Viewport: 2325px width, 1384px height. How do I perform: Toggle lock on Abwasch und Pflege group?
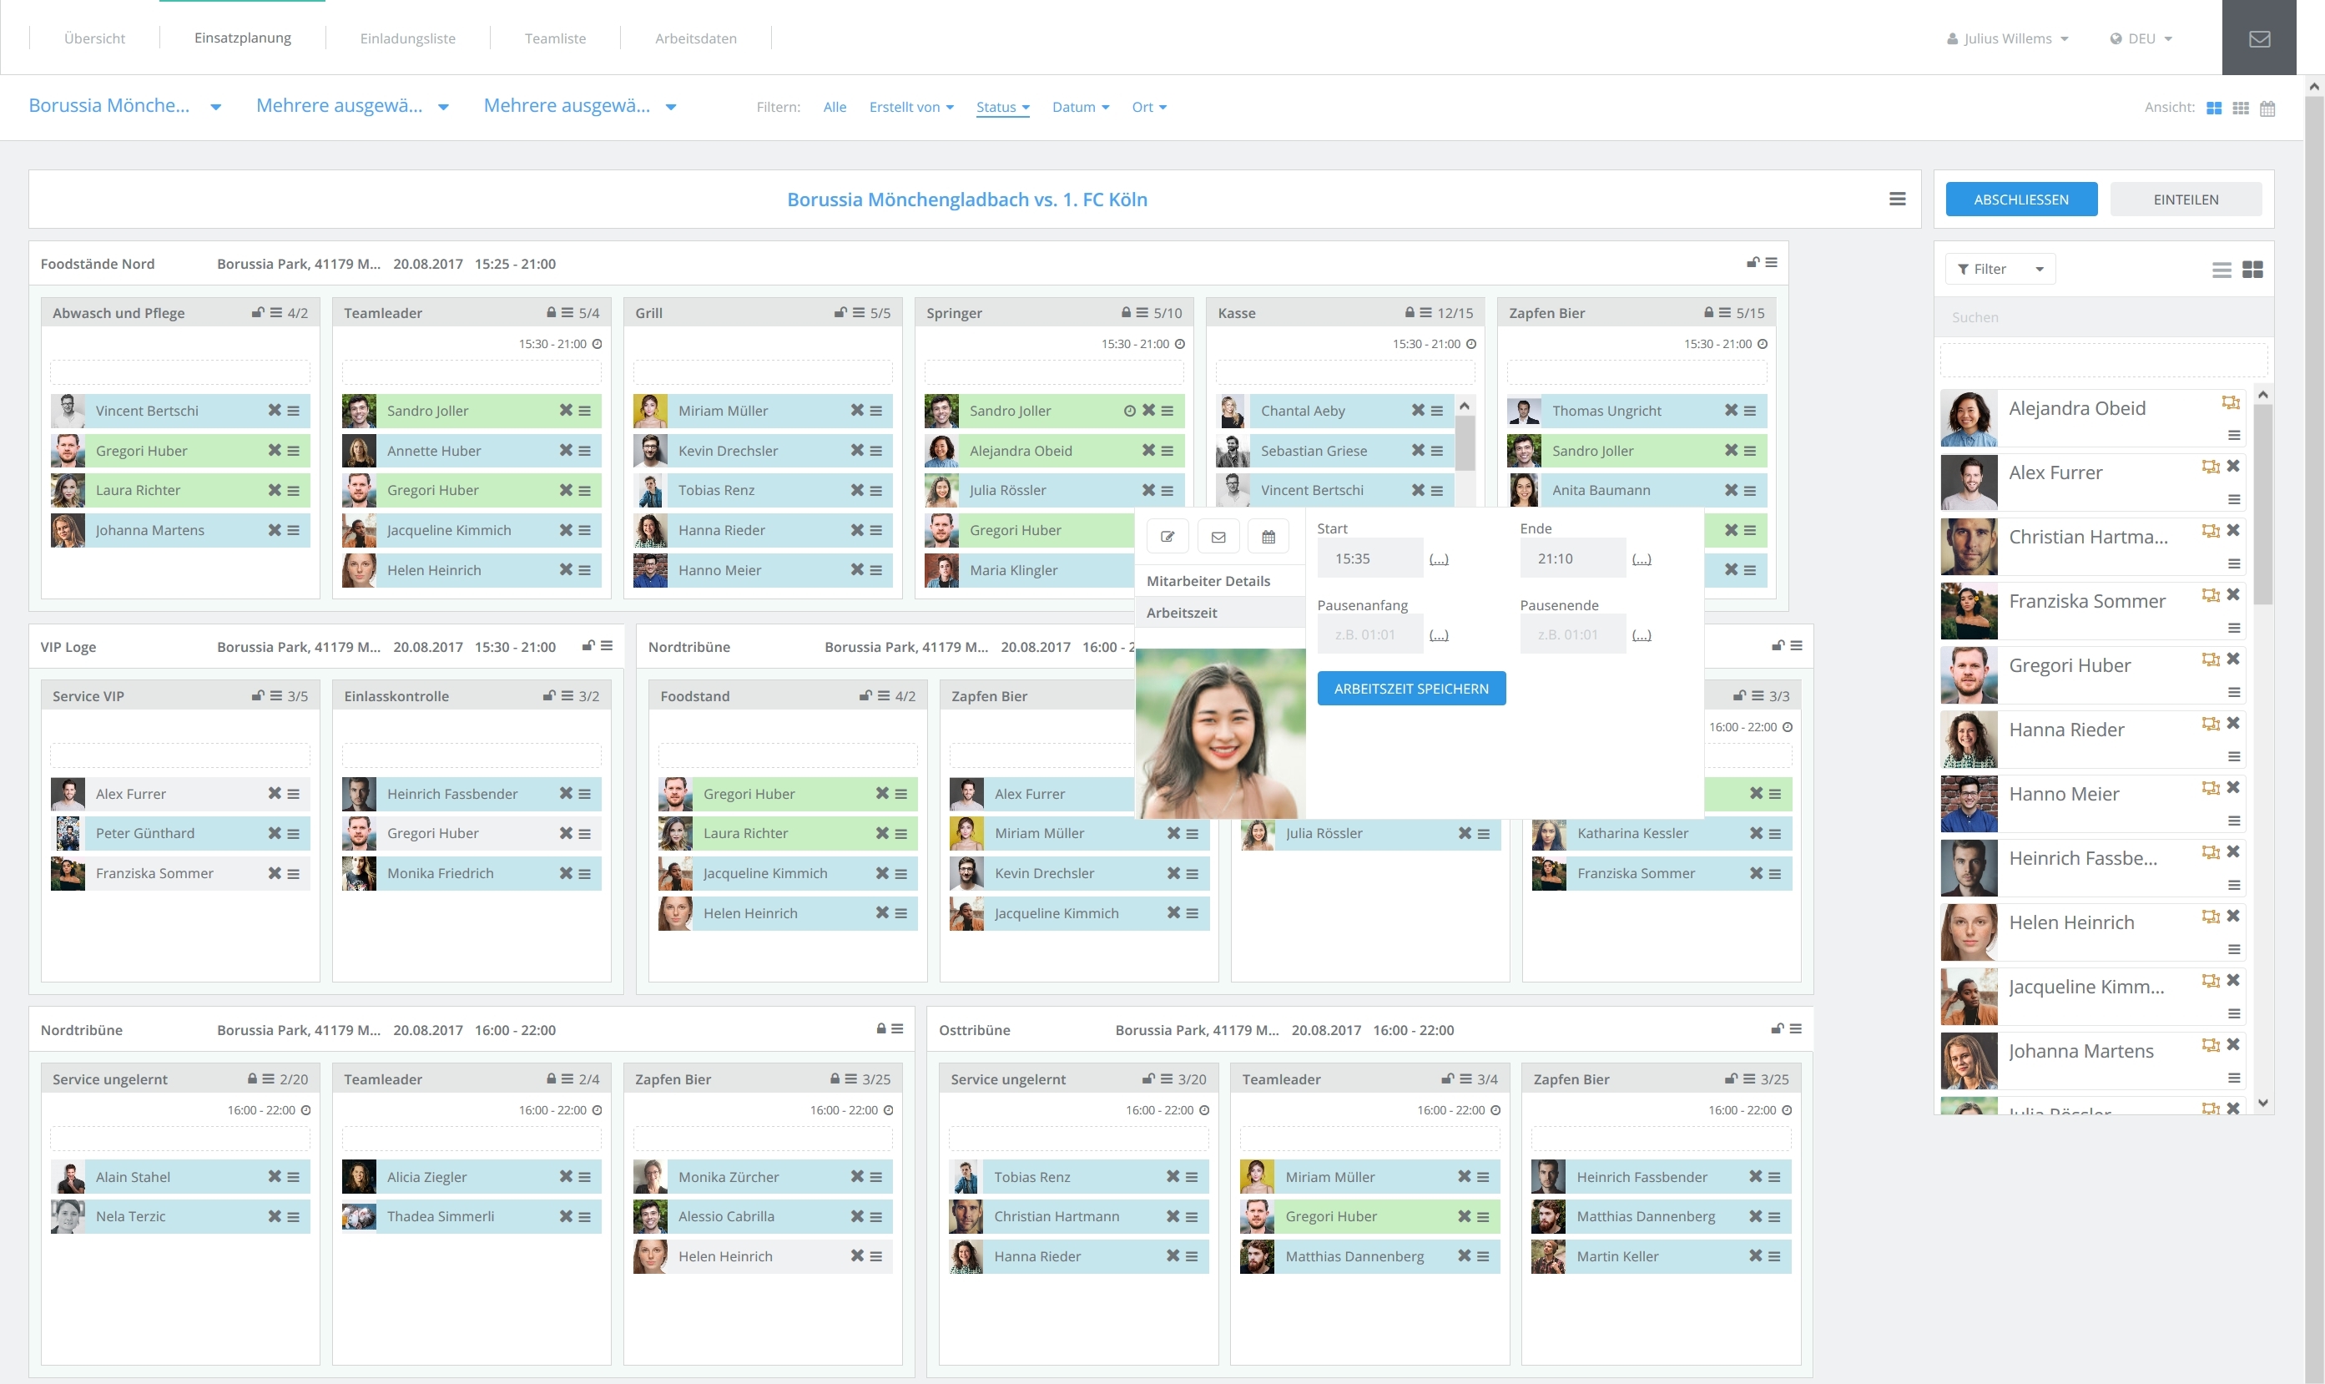click(x=257, y=312)
